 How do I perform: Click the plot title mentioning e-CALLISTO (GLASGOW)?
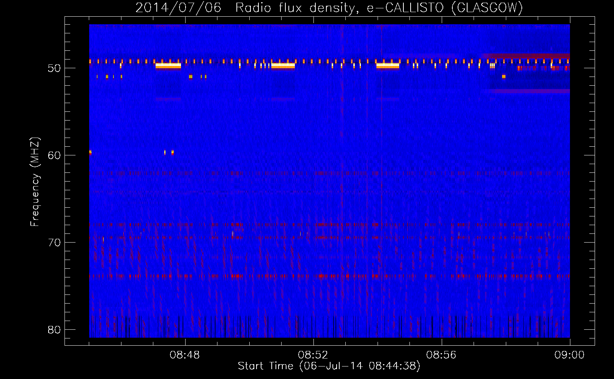pyautogui.click(x=329, y=8)
